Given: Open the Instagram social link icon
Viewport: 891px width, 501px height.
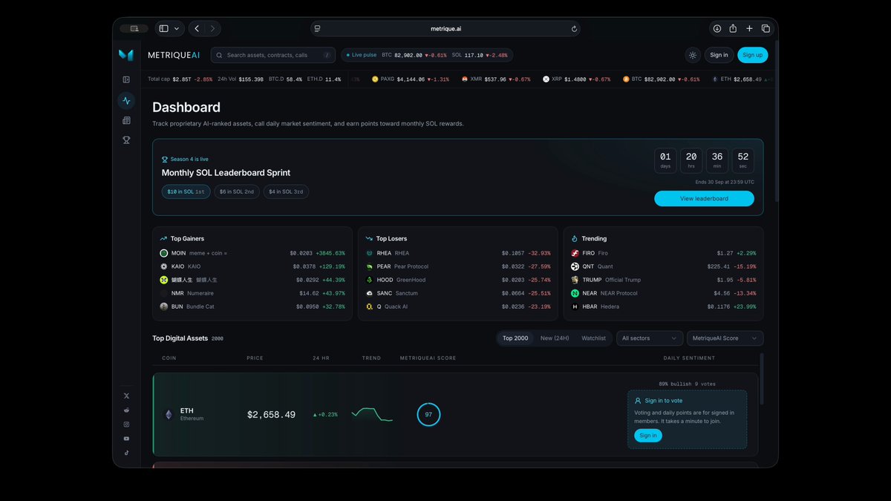Looking at the screenshot, I should tap(126, 425).
